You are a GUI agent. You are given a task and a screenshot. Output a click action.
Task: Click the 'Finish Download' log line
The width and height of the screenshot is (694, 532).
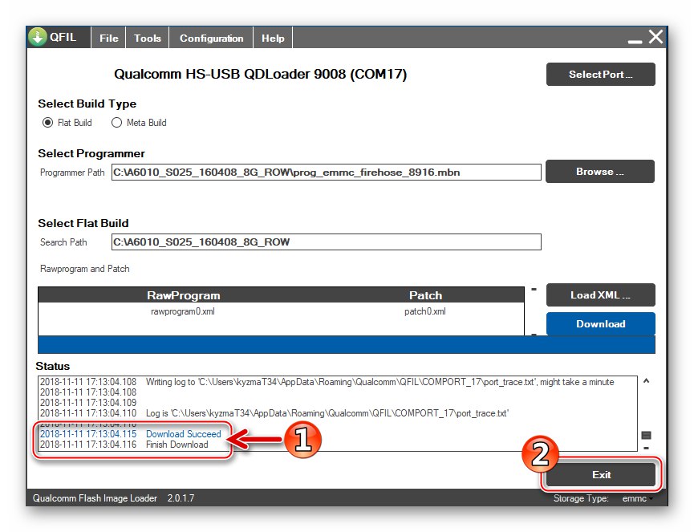pyautogui.click(x=124, y=445)
